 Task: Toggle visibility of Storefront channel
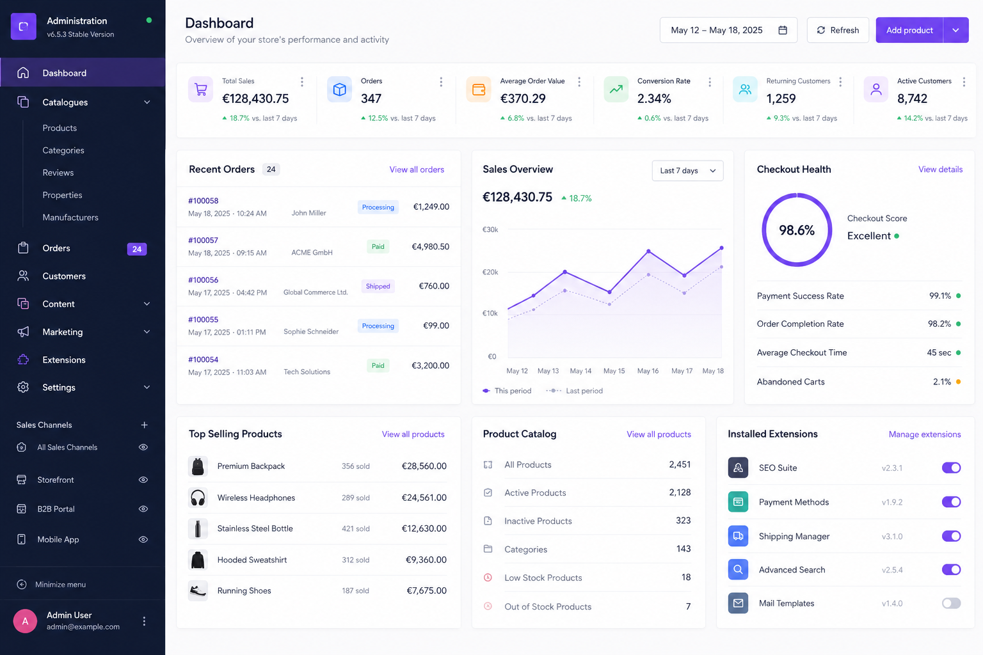pyautogui.click(x=143, y=480)
